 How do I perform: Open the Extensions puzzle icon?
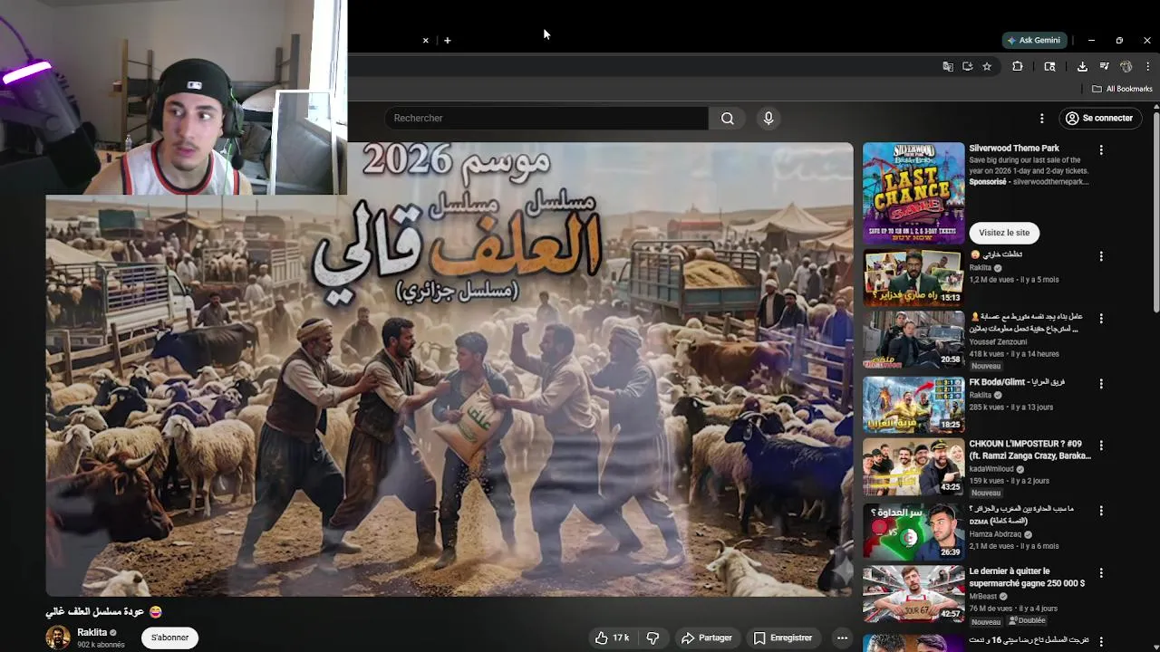pyautogui.click(x=1018, y=66)
